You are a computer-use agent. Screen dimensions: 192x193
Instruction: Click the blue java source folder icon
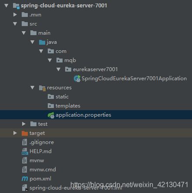[x=42, y=42]
